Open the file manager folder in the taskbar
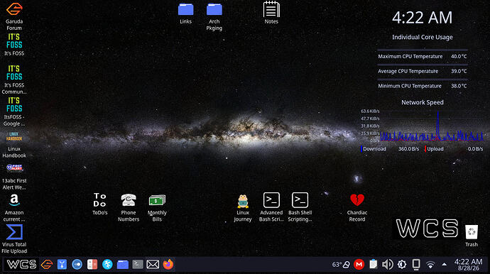 tap(122, 264)
